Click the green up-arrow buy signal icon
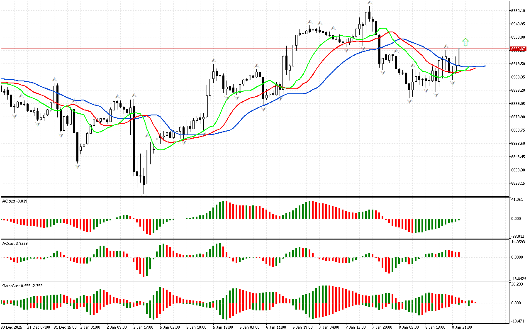531x332 pixels. [465, 42]
